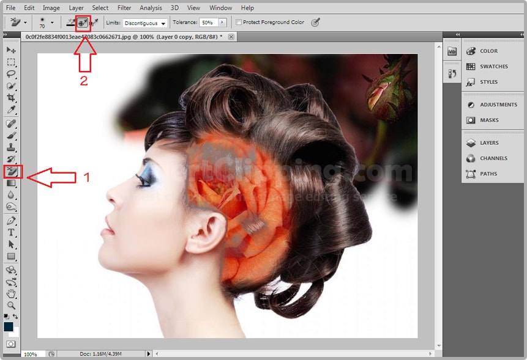The height and width of the screenshot is (360, 527).
Task: Open the Filter menu
Action: tap(124, 8)
